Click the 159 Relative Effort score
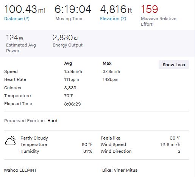 tap(150, 9)
